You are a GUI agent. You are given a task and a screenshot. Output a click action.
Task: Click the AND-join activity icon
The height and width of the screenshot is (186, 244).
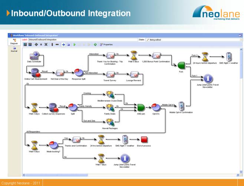[141, 107]
